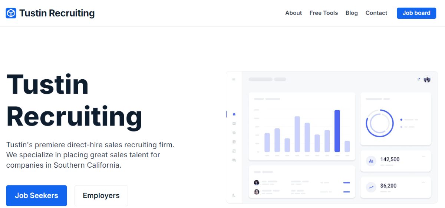Click the dashboard illustration image
Screen dimensions: 445x208
[332, 137]
